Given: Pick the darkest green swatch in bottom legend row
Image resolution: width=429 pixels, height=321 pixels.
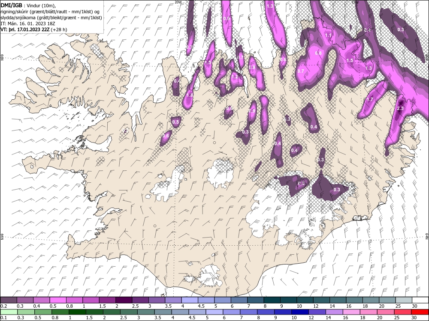Looking at the screenshot, I should pyautogui.click(x=77, y=312).
